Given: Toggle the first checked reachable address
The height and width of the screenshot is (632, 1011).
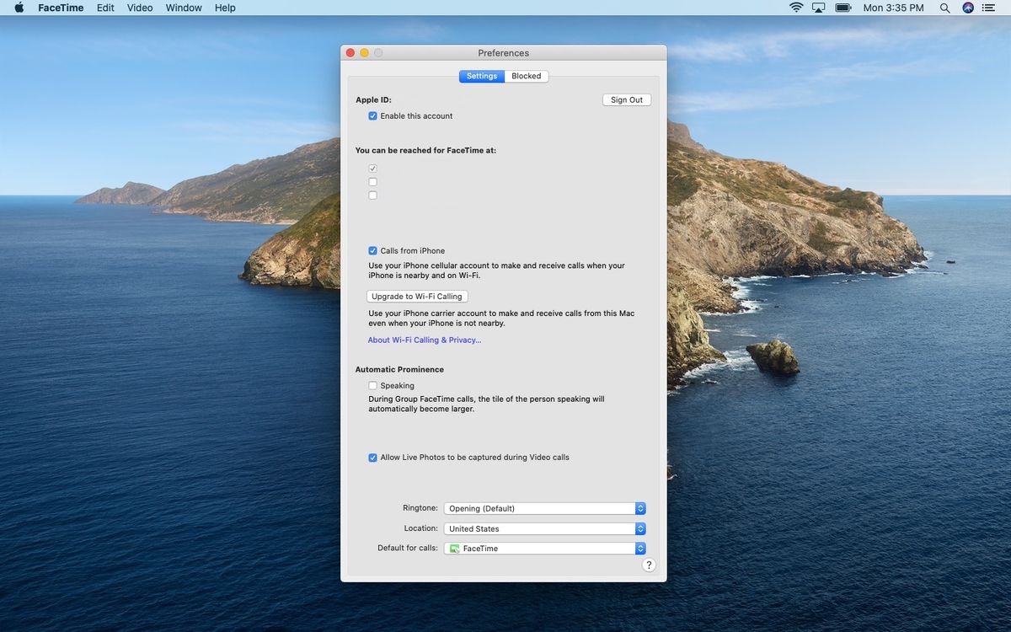Looking at the screenshot, I should pyautogui.click(x=372, y=169).
